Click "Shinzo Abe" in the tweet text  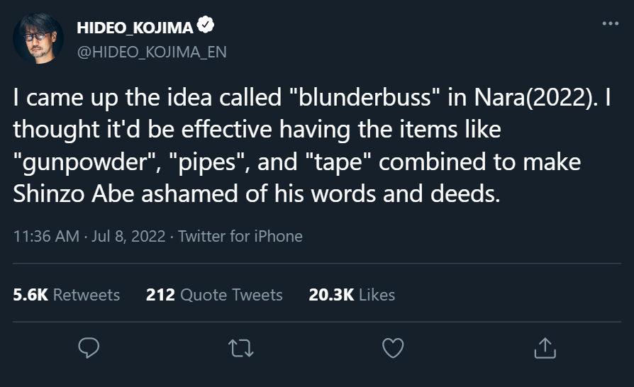point(74,194)
